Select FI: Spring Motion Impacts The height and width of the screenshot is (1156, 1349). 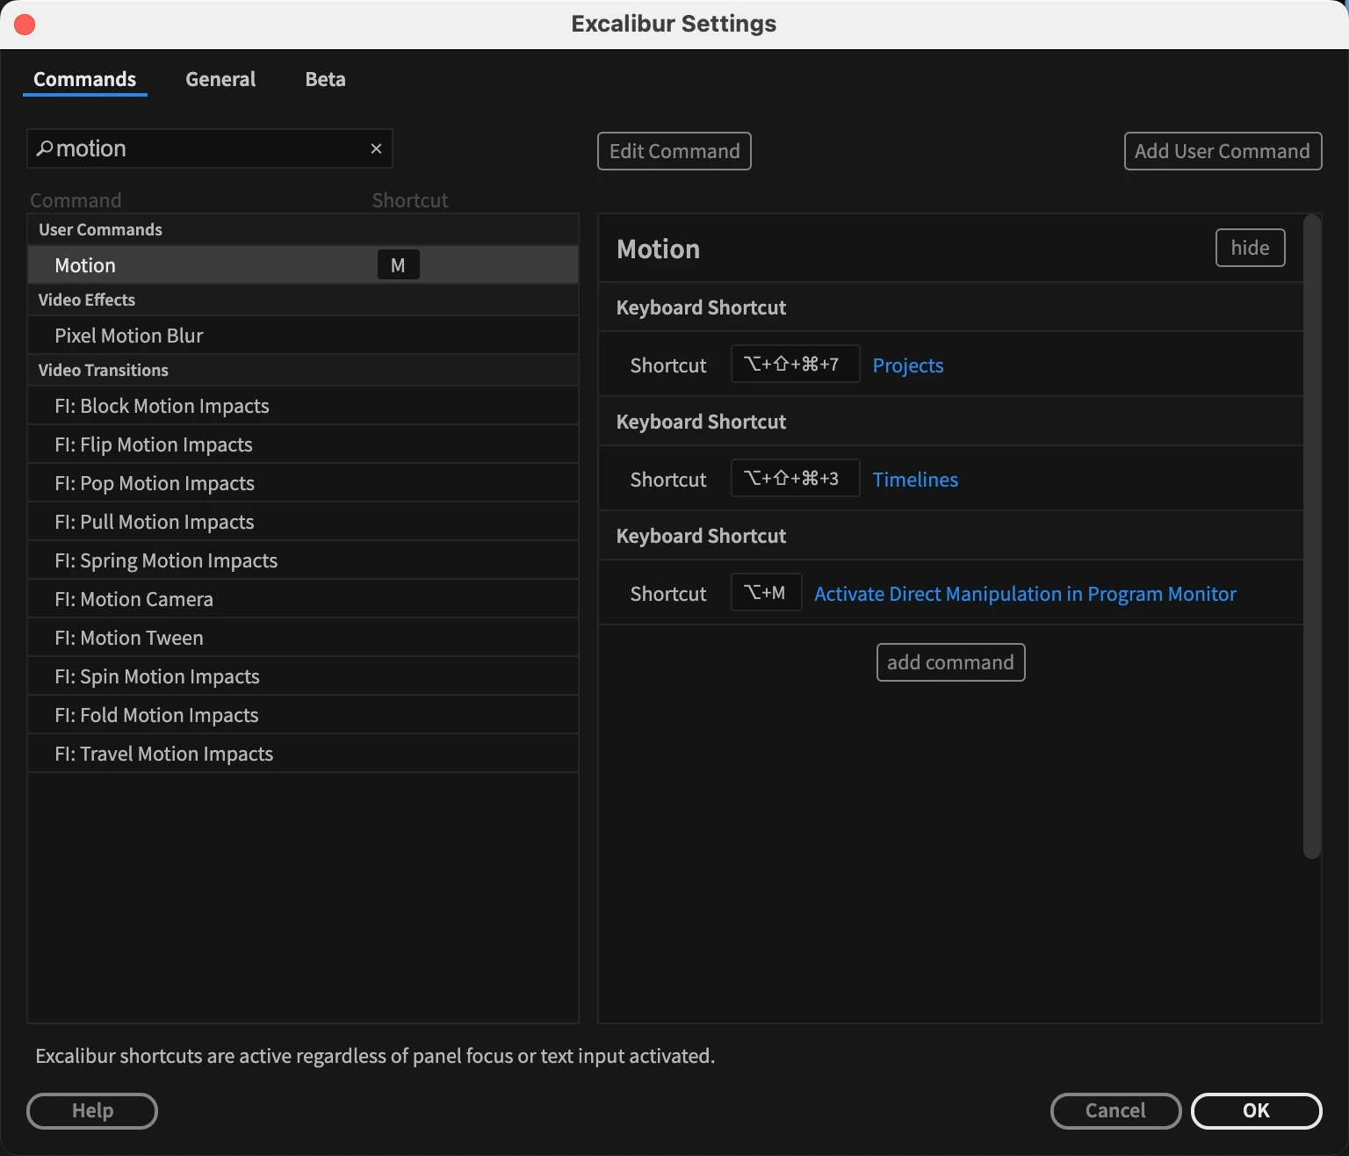pos(303,560)
